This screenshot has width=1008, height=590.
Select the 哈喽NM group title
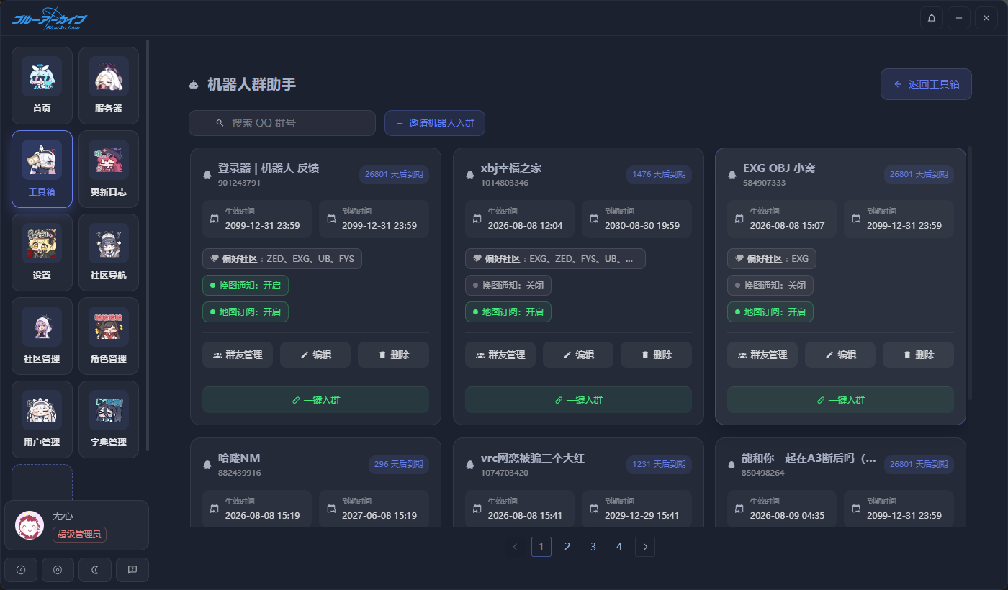[x=239, y=458]
